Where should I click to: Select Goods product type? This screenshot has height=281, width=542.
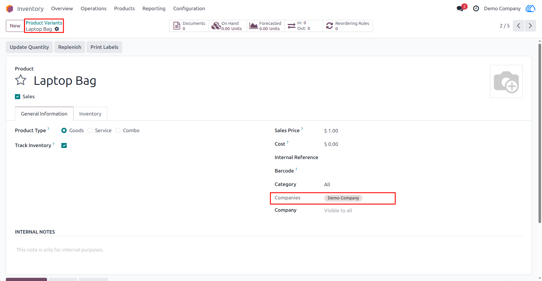point(64,130)
